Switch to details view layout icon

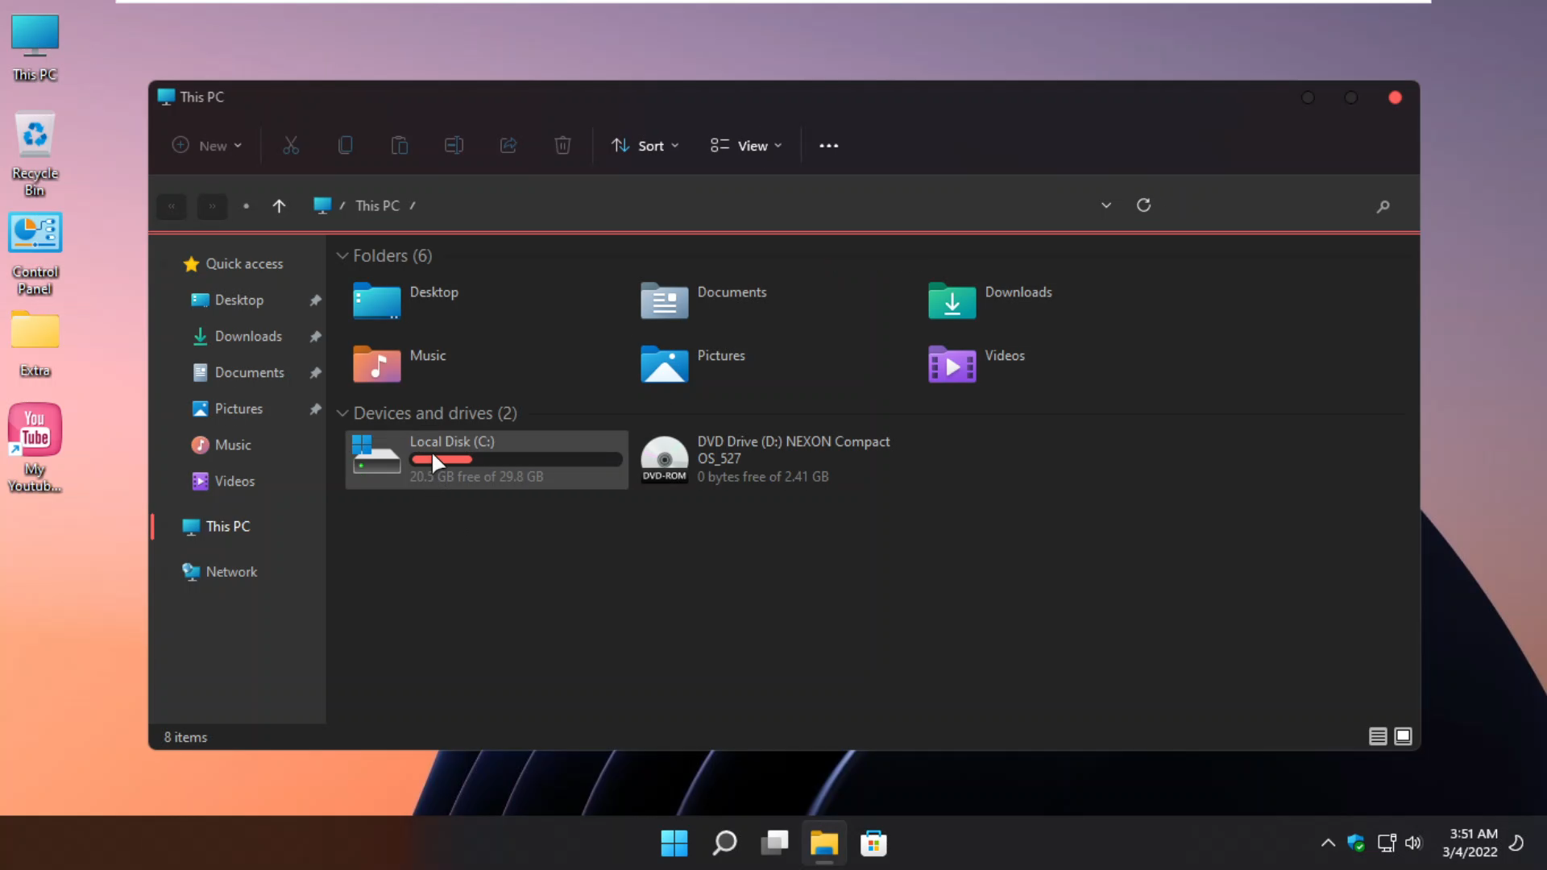pyautogui.click(x=1378, y=736)
